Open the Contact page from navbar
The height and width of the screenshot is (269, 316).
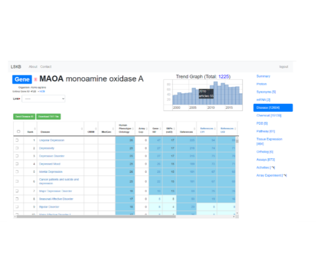[x=45, y=66]
